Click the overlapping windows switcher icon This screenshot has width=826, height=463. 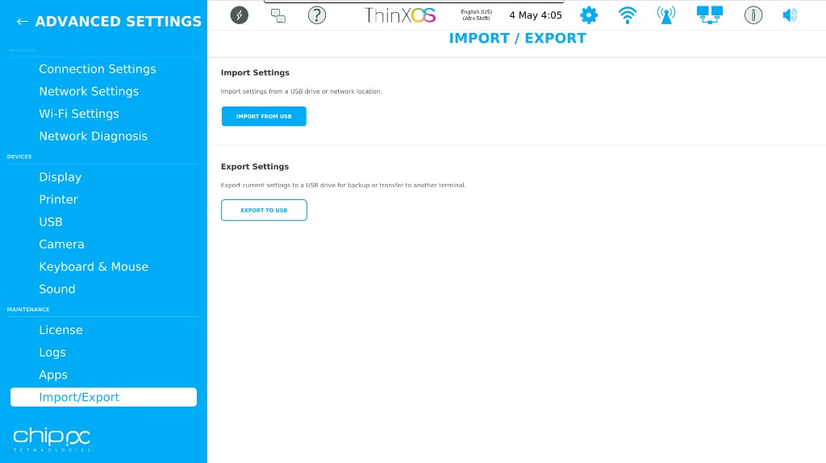278,16
